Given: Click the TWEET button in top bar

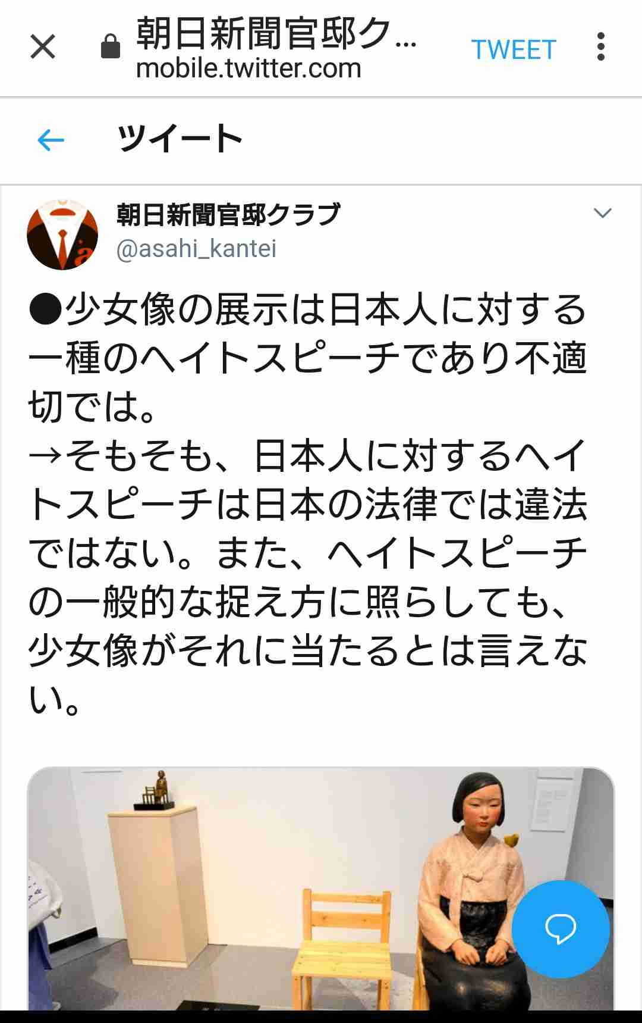Looking at the screenshot, I should (514, 50).
